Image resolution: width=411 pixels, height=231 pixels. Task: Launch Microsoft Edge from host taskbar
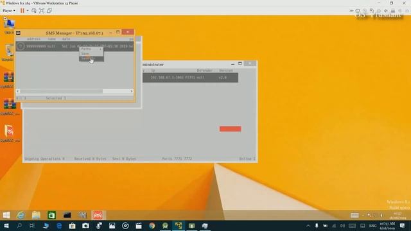click(59, 226)
